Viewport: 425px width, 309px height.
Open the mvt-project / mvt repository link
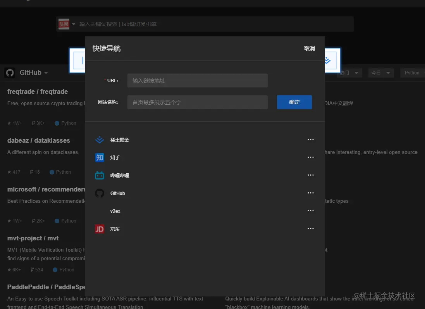pos(33,238)
